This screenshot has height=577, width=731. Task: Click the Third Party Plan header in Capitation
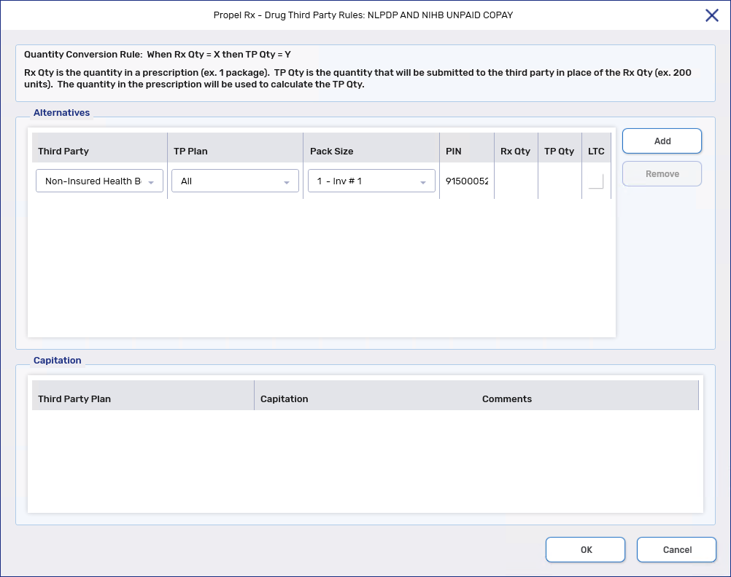(x=74, y=399)
